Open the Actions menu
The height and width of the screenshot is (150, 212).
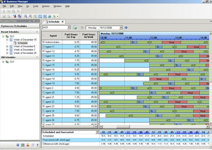46,6
